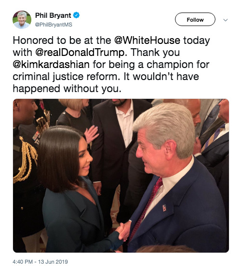Click the tweet text about criminal justice reform
This screenshot has height=269, width=241.
tap(111, 65)
